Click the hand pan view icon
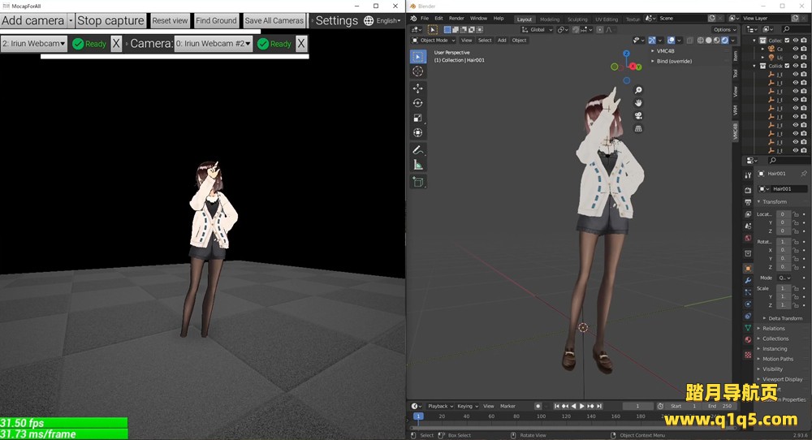The height and width of the screenshot is (440, 812). pos(638,102)
